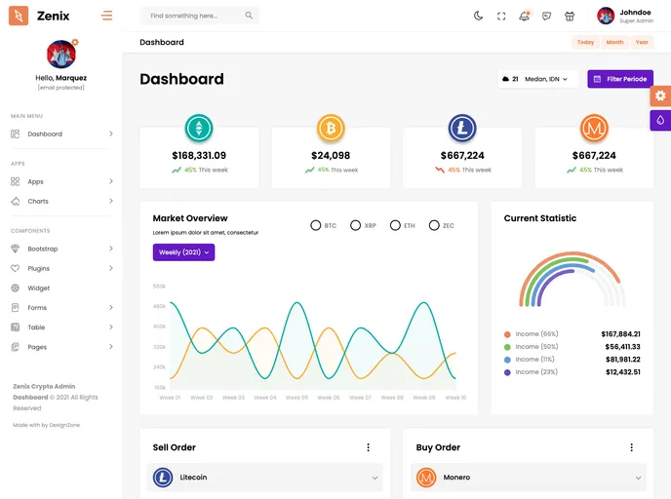Click the Bitcoin coin icon
This screenshot has width=671, height=499.
pos(331,128)
